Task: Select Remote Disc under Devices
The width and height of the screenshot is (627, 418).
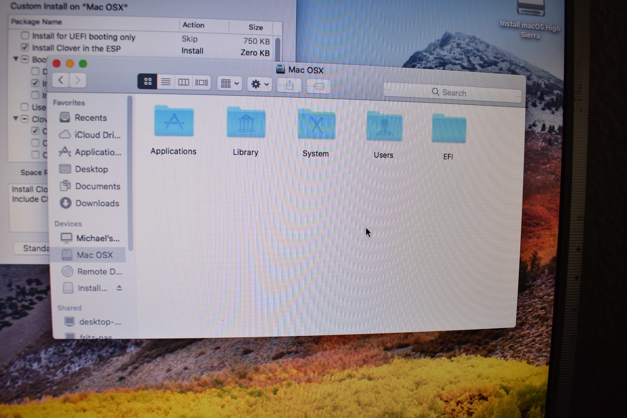Action: (91, 272)
